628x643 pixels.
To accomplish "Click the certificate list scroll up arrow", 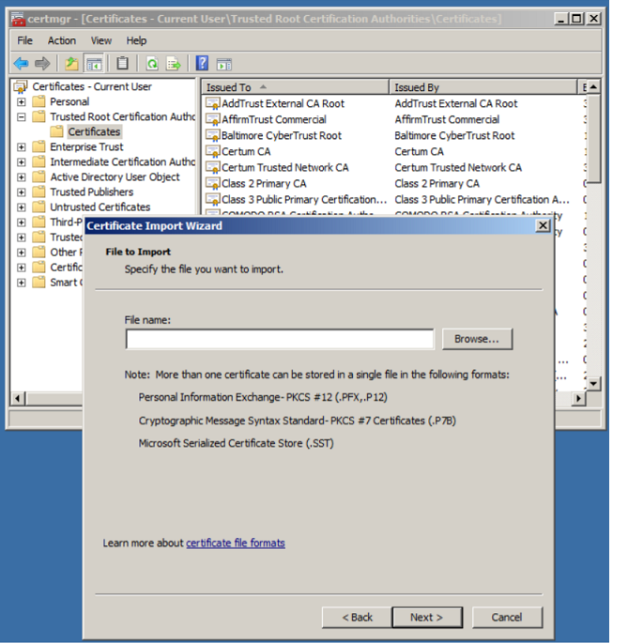I will [593, 87].
